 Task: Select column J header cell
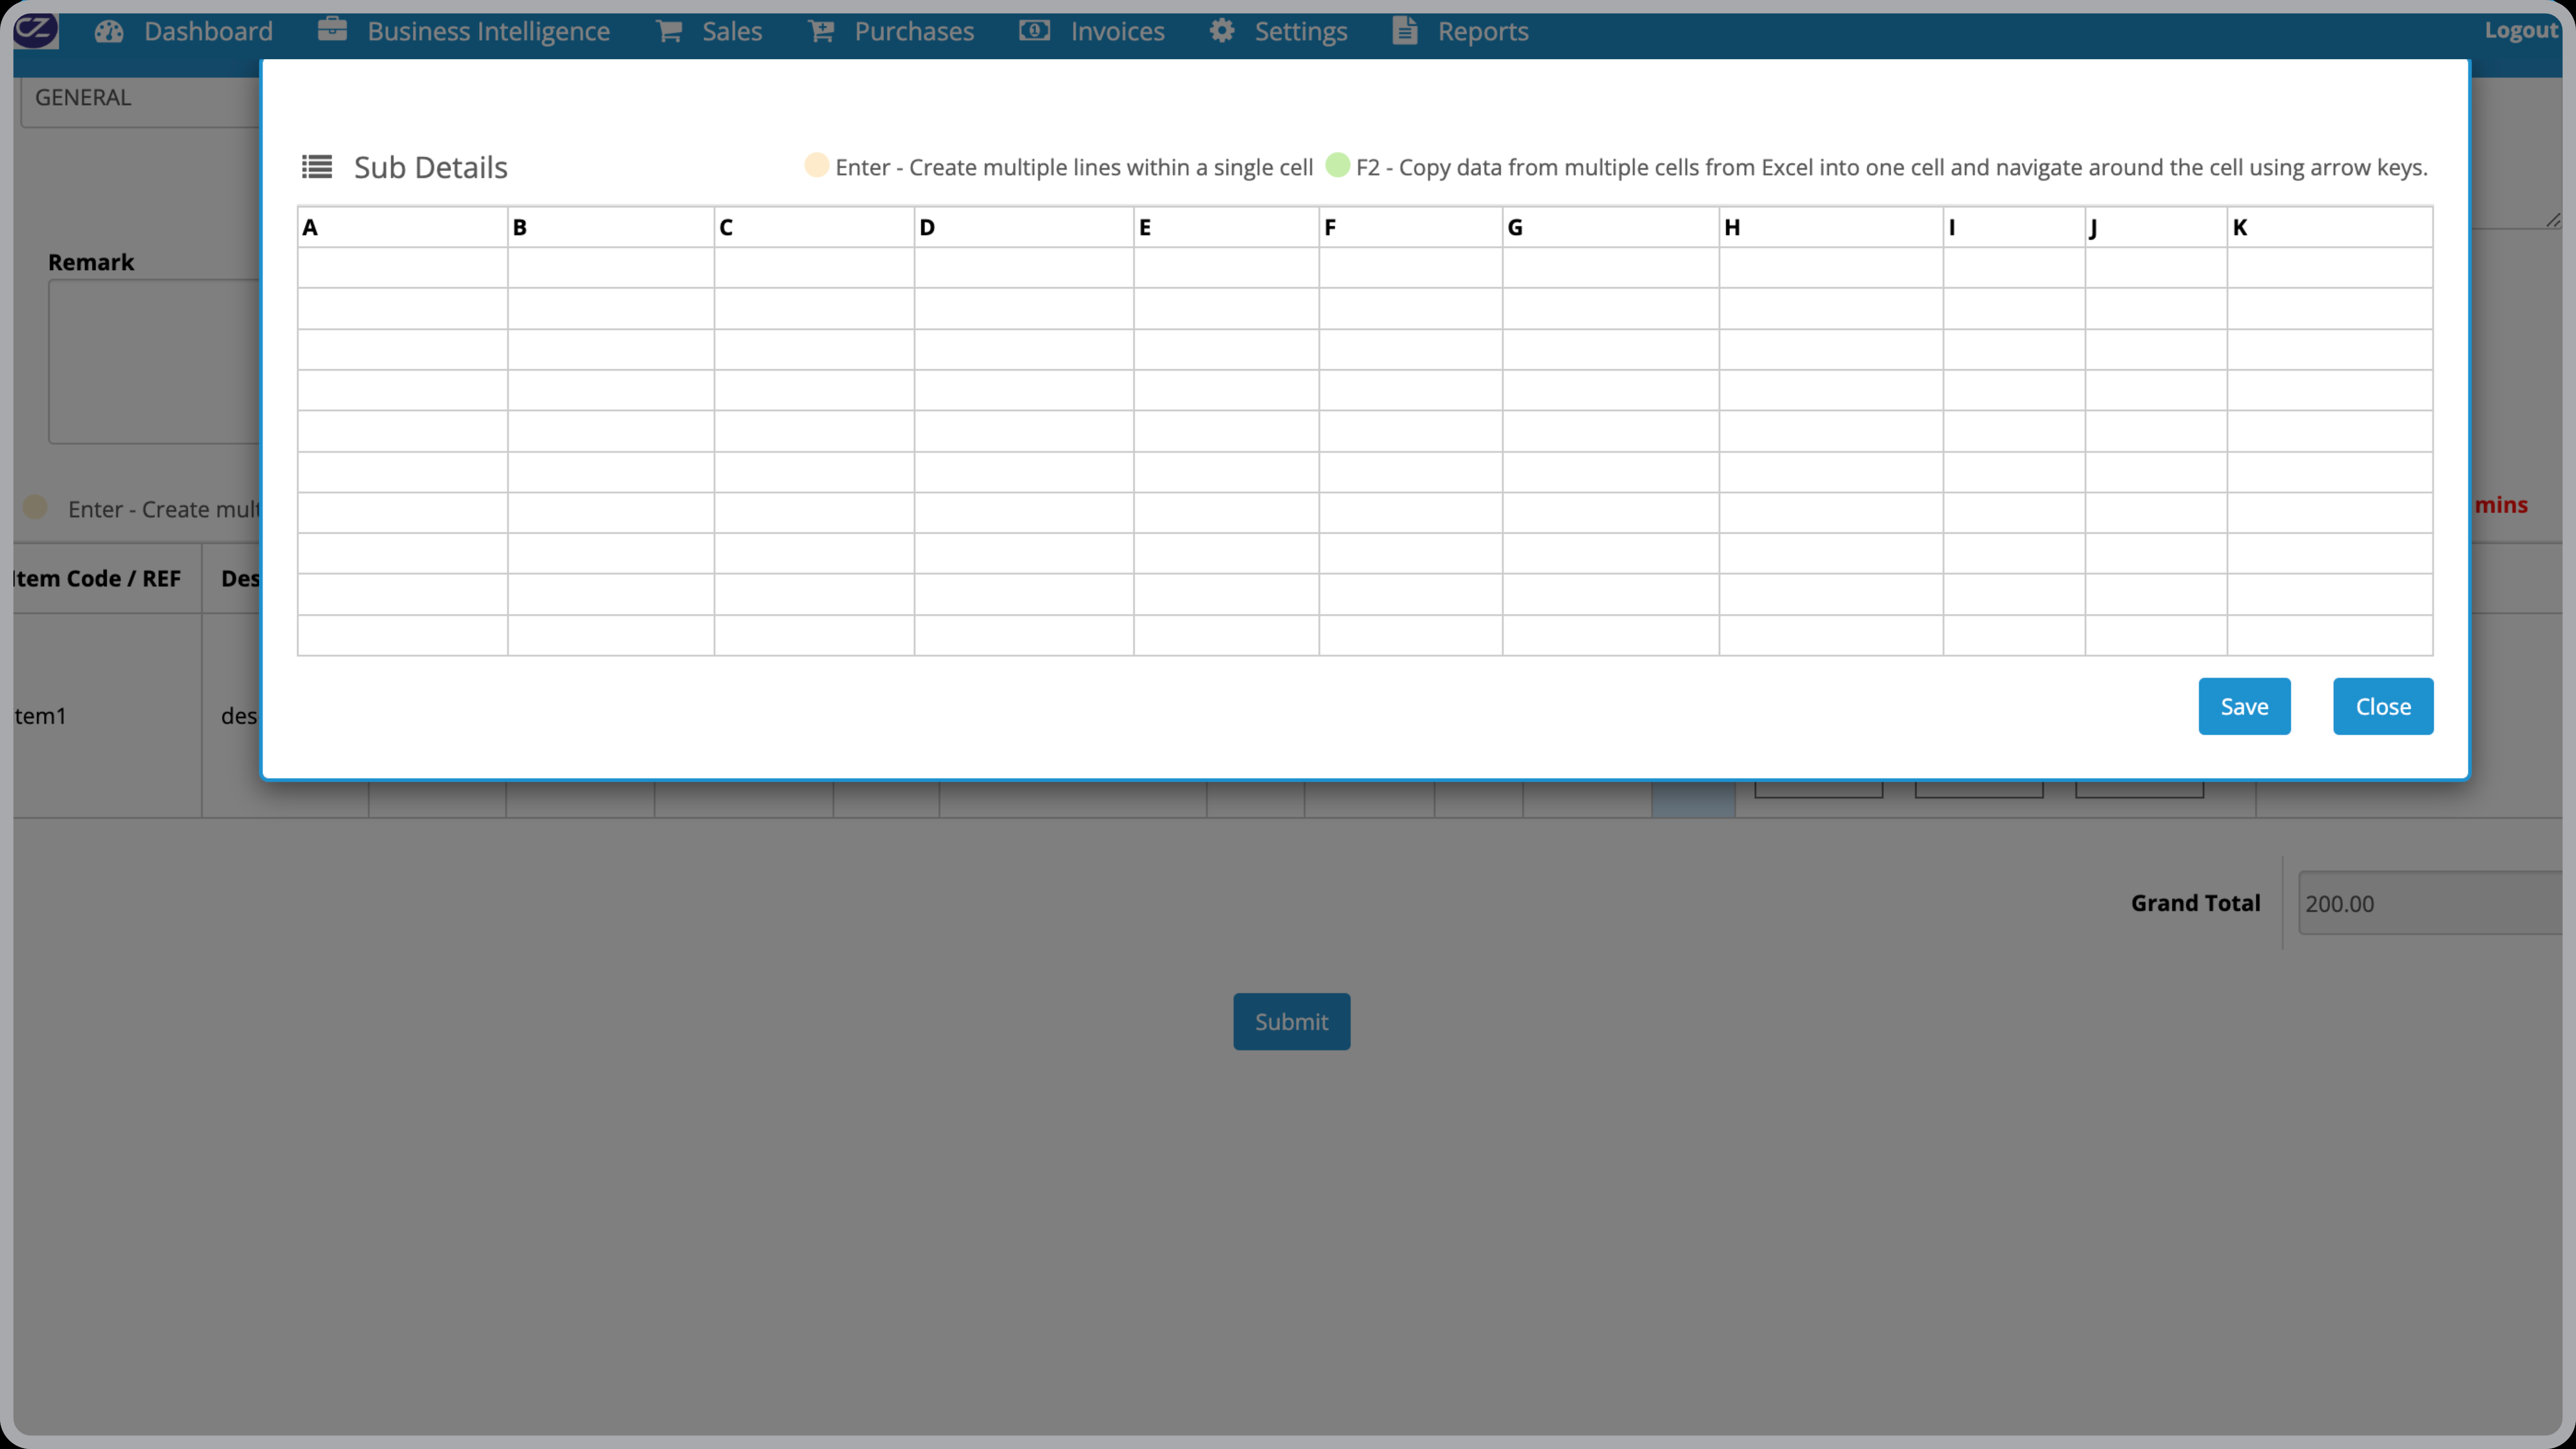[2156, 227]
